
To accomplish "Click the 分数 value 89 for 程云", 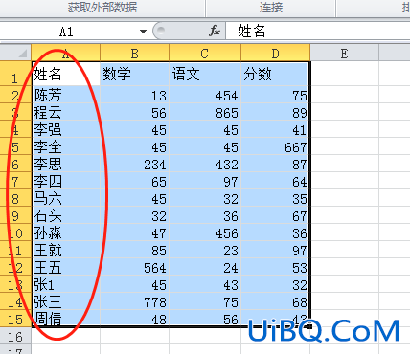I will [275, 112].
